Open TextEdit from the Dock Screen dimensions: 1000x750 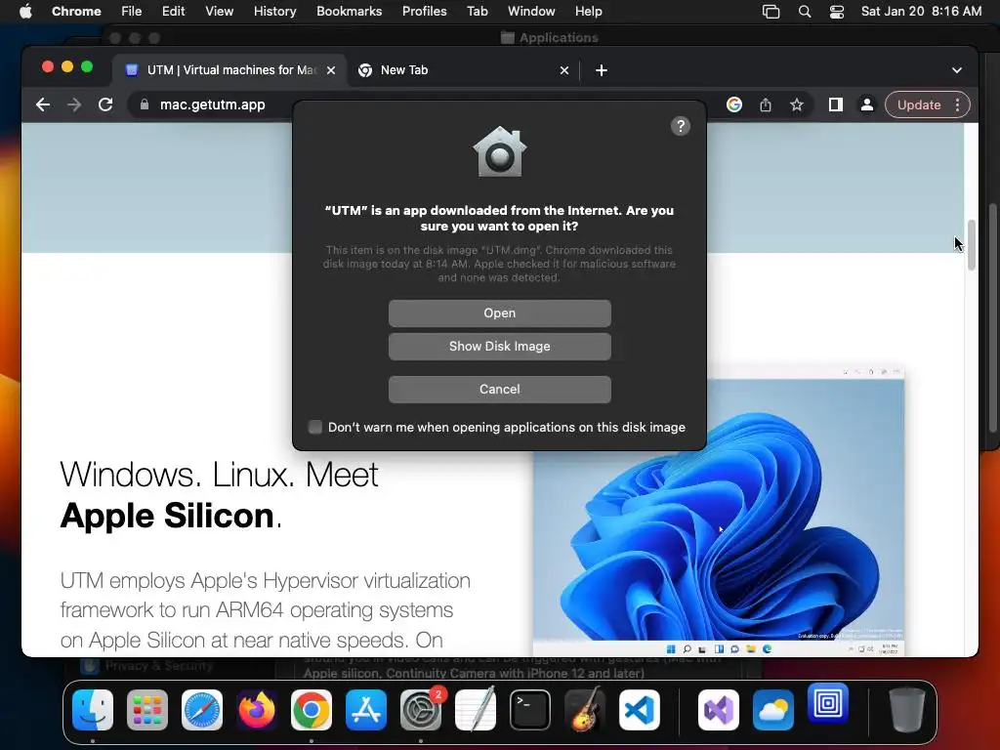[x=476, y=709]
